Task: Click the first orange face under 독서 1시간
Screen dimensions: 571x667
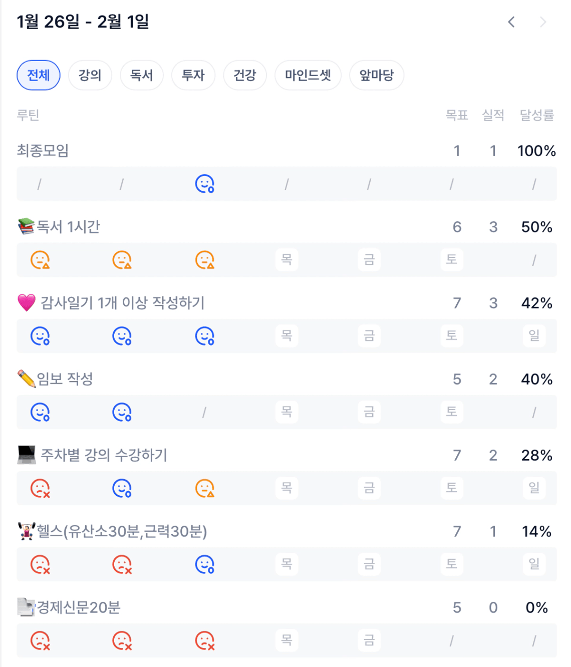Action: tap(40, 260)
